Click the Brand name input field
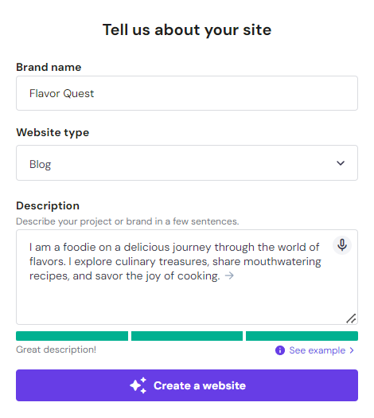Screen dimensions: 374x418 (x=187, y=93)
